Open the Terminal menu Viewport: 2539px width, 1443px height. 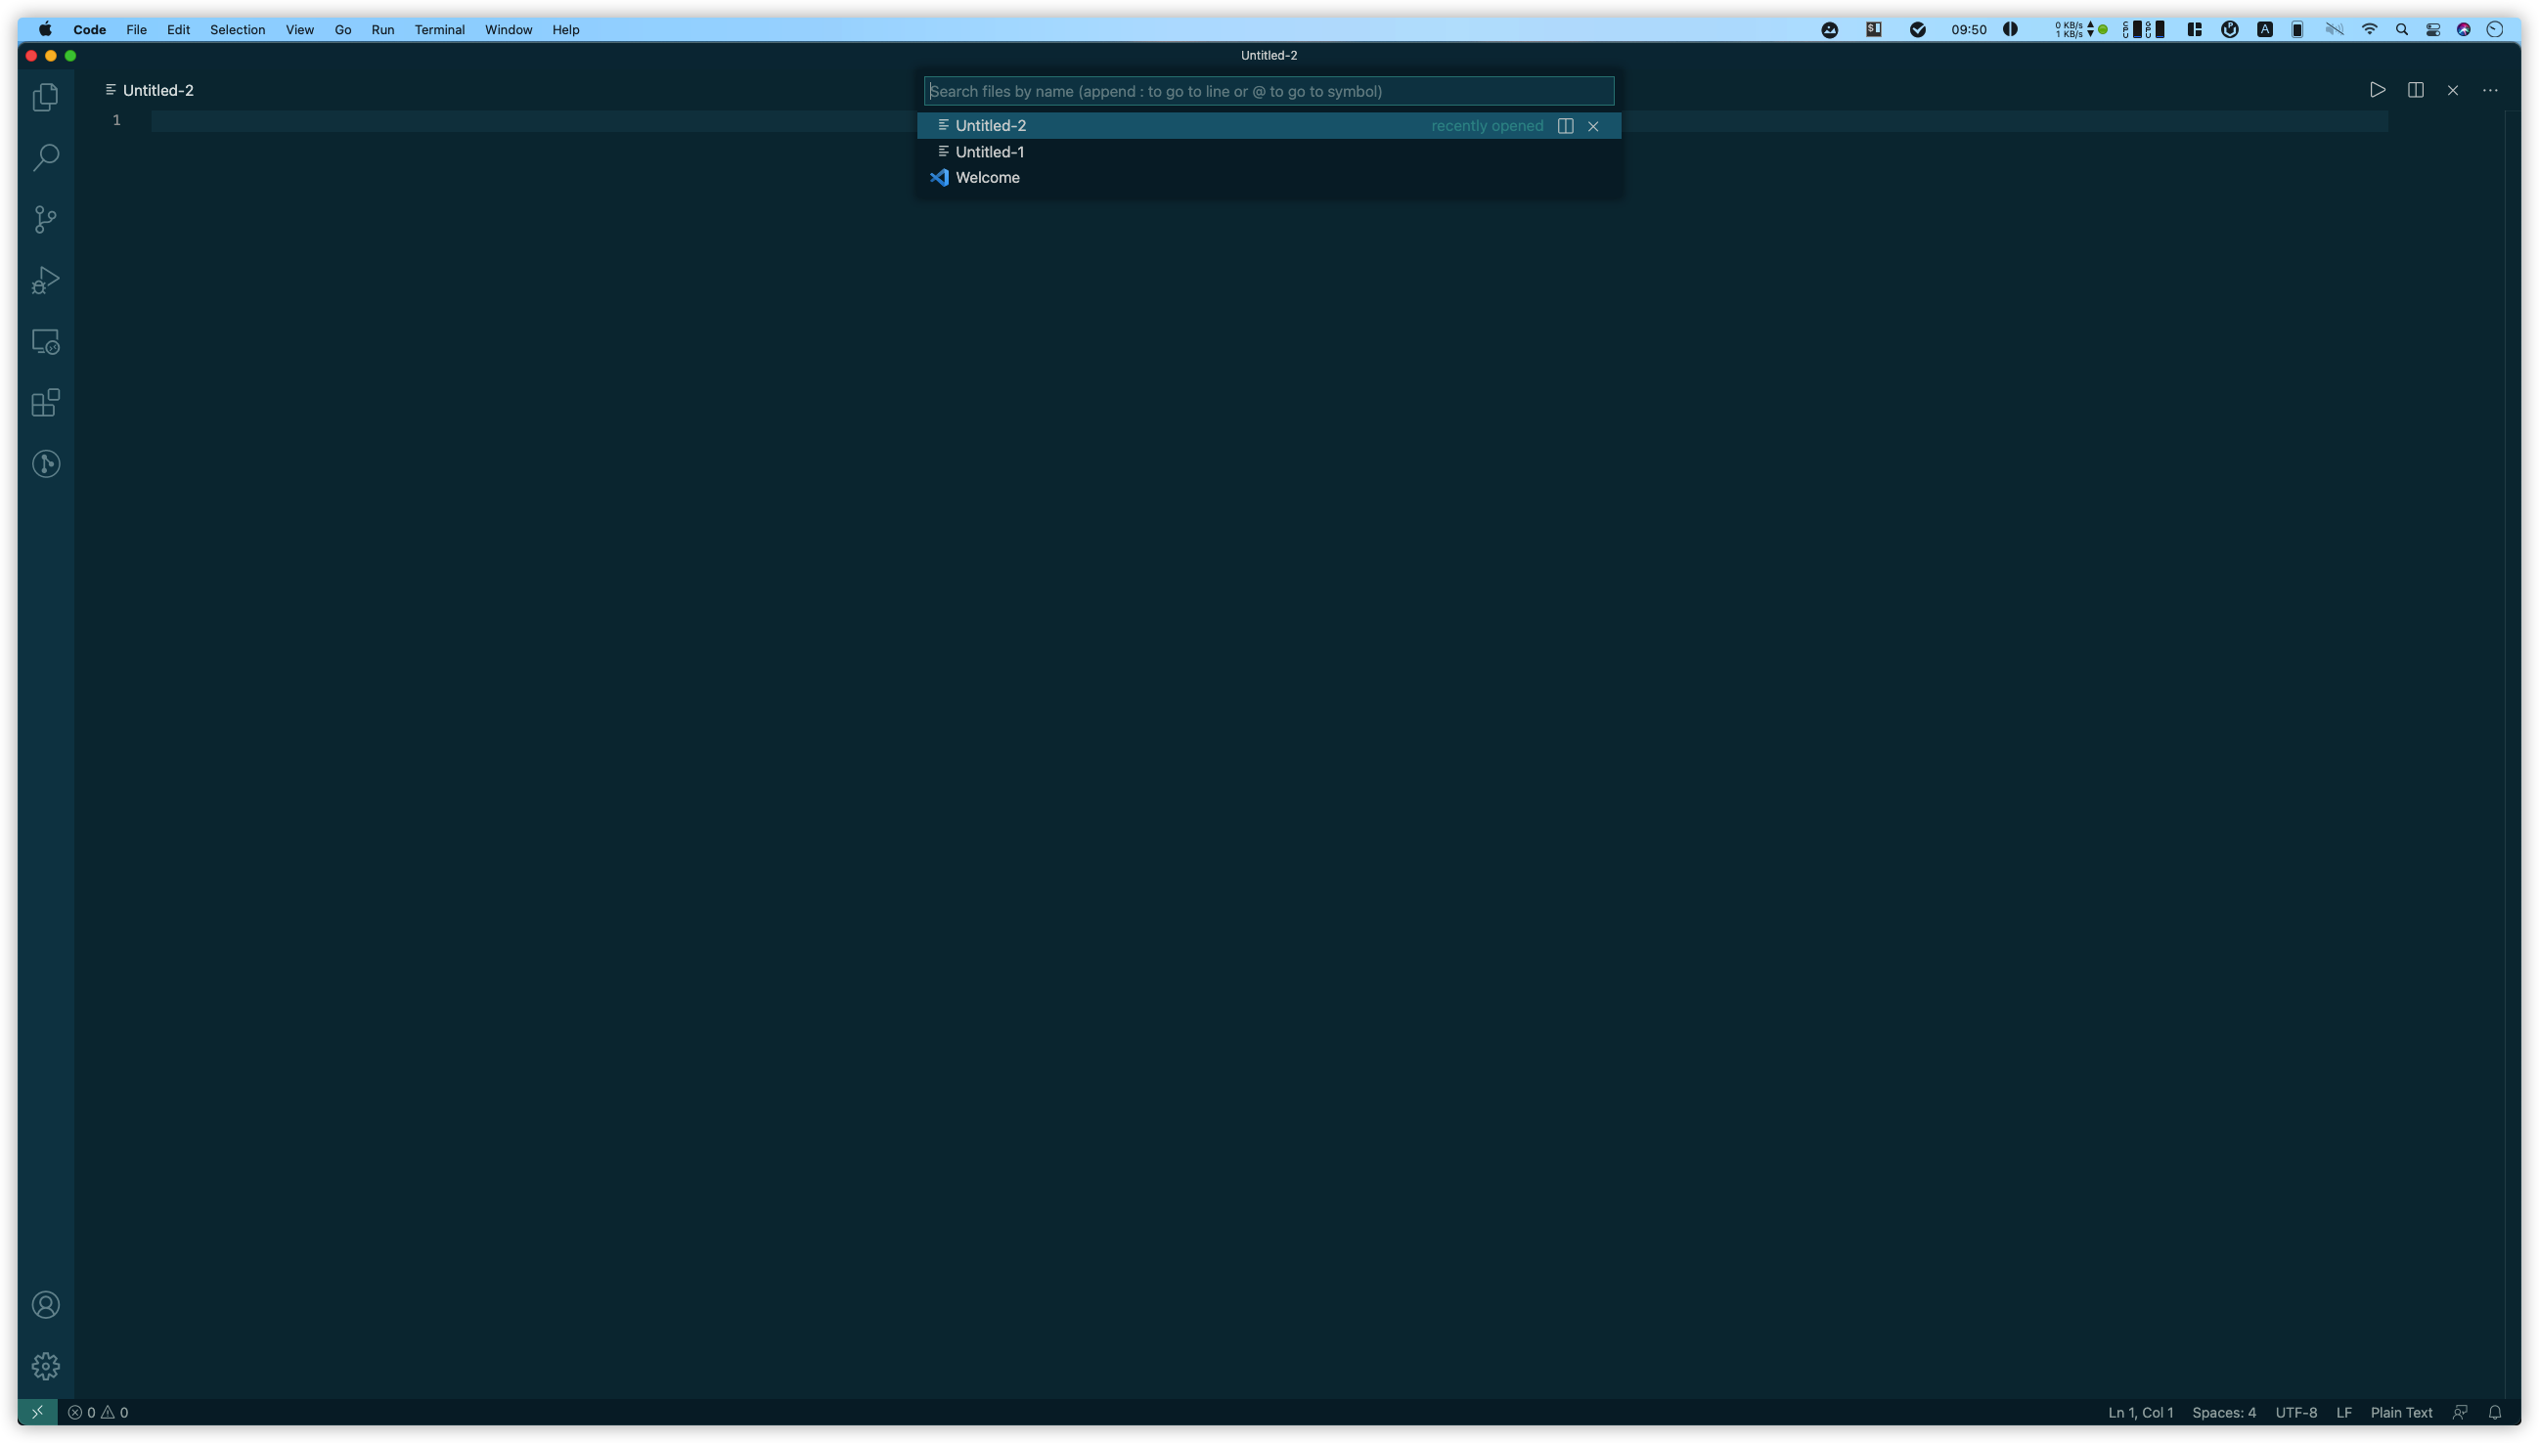439,29
